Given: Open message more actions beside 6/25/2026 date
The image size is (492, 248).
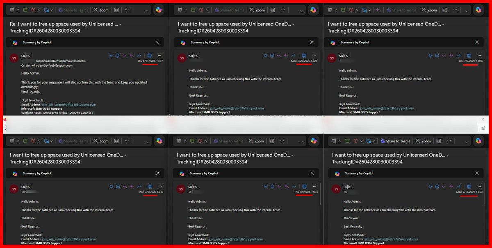Looking at the screenshot, I should tap(159, 55).
